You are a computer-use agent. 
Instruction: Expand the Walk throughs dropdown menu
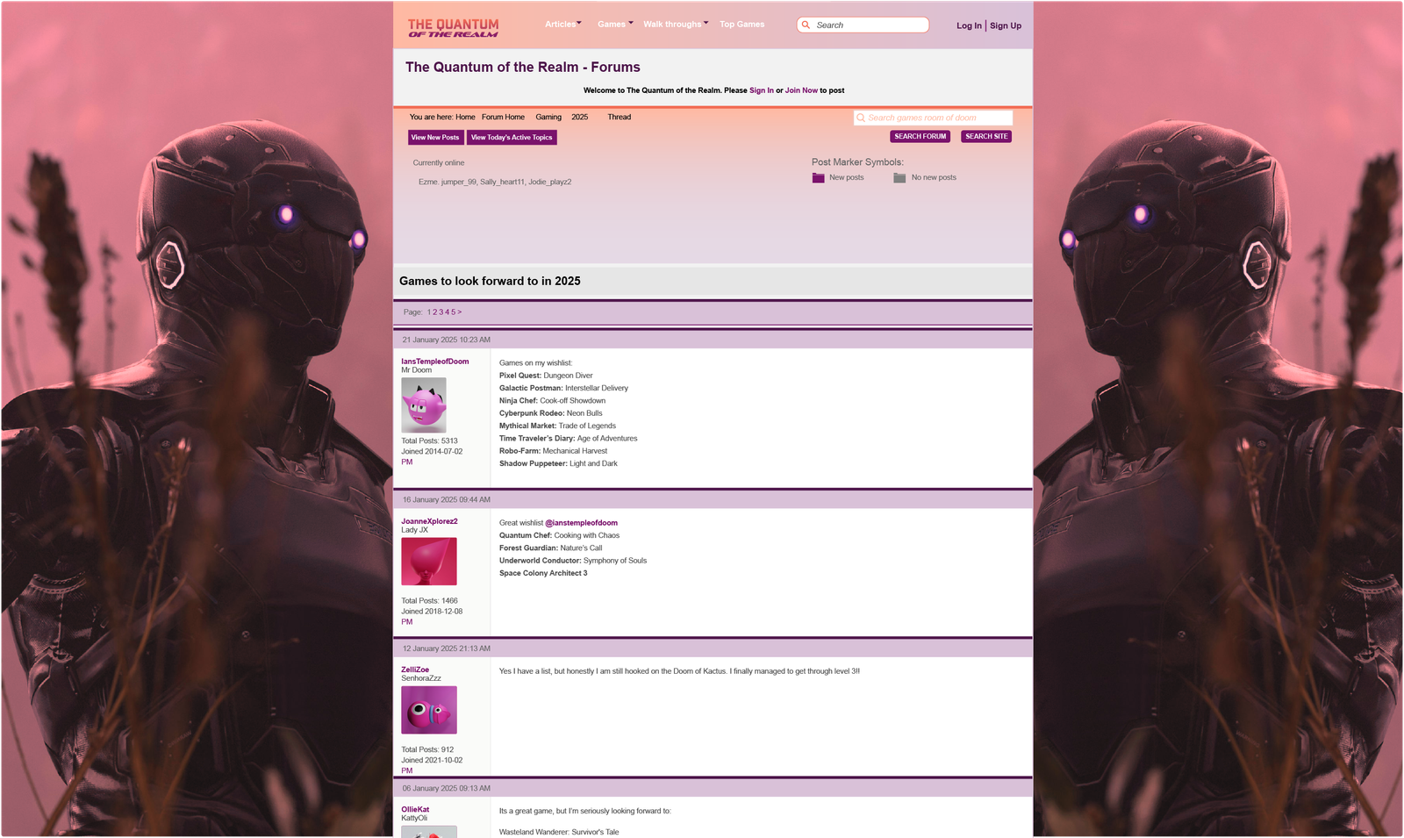[675, 25]
